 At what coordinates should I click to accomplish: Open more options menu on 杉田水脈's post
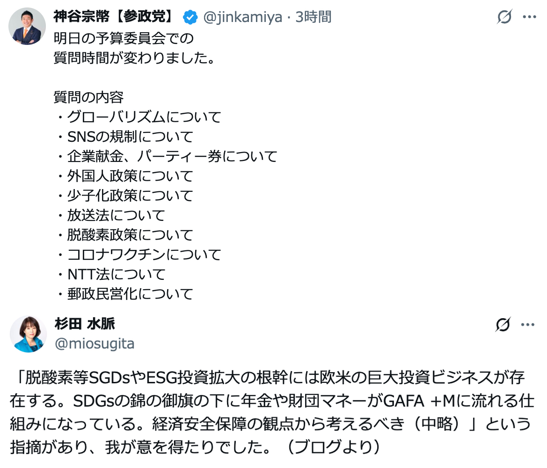tap(527, 324)
